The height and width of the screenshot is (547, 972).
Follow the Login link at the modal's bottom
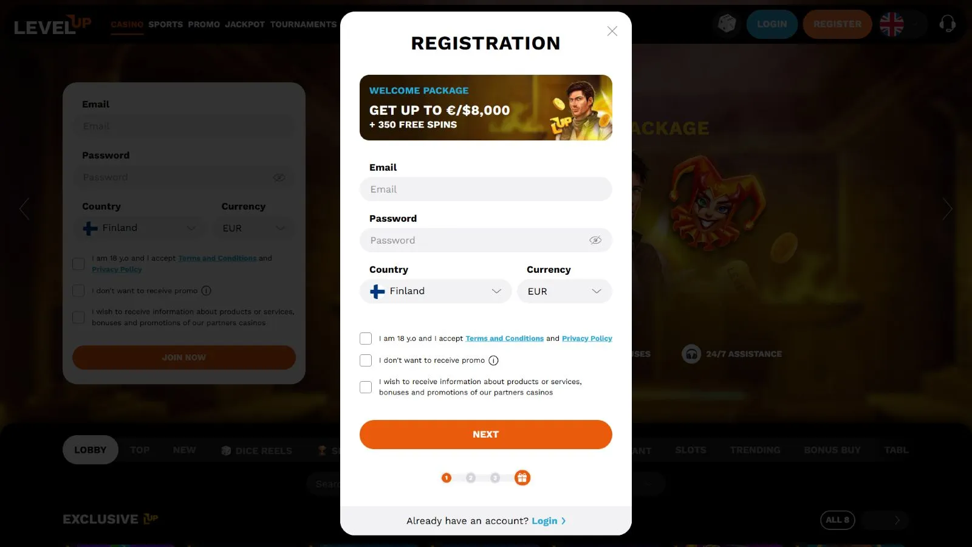(544, 521)
